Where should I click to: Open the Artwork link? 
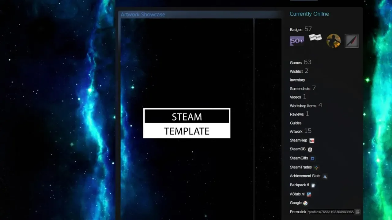(296, 131)
